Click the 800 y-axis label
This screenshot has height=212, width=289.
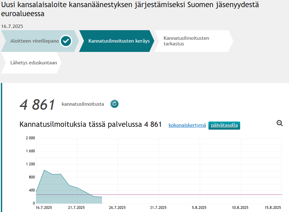click(32, 177)
